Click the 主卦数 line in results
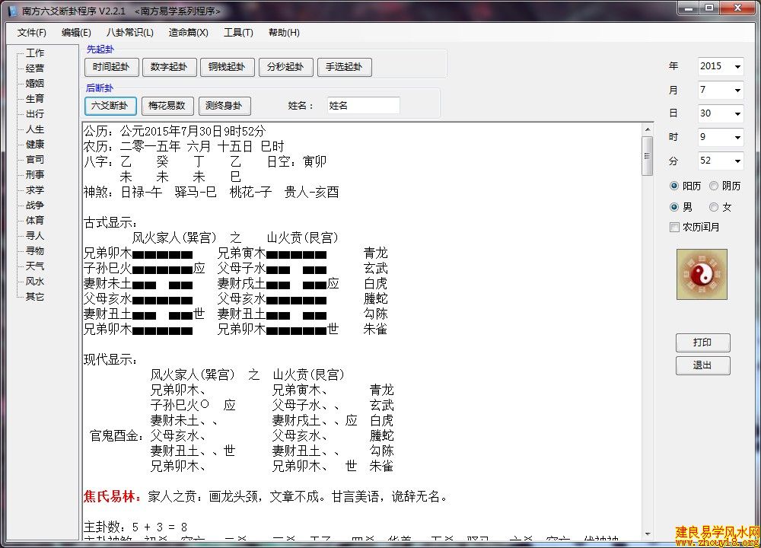The width and height of the screenshot is (761, 548). (136, 527)
